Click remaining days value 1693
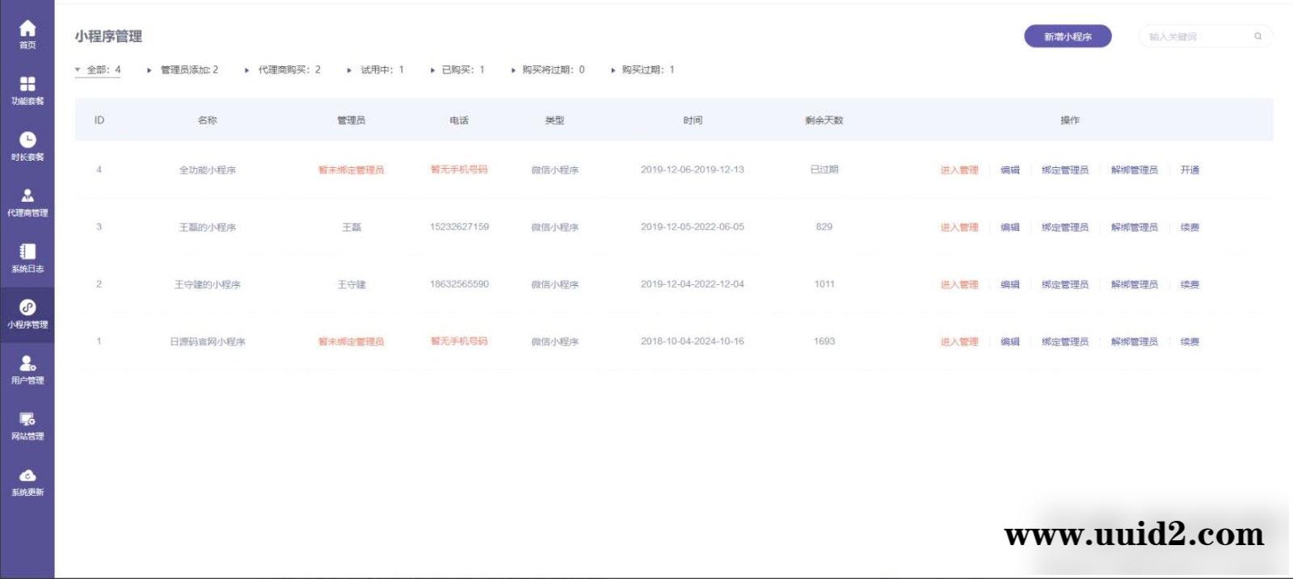Viewport: 1293px width, 579px height. point(824,342)
